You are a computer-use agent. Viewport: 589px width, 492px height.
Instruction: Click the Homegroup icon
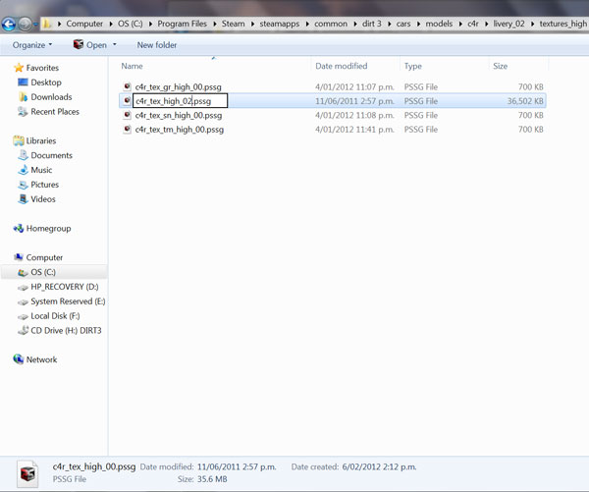19,229
